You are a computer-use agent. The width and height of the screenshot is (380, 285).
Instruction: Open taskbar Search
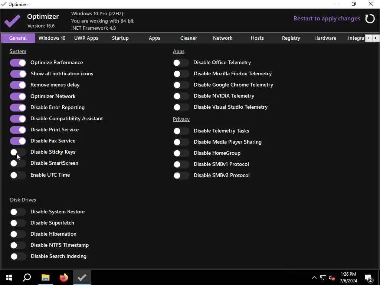coord(27,278)
